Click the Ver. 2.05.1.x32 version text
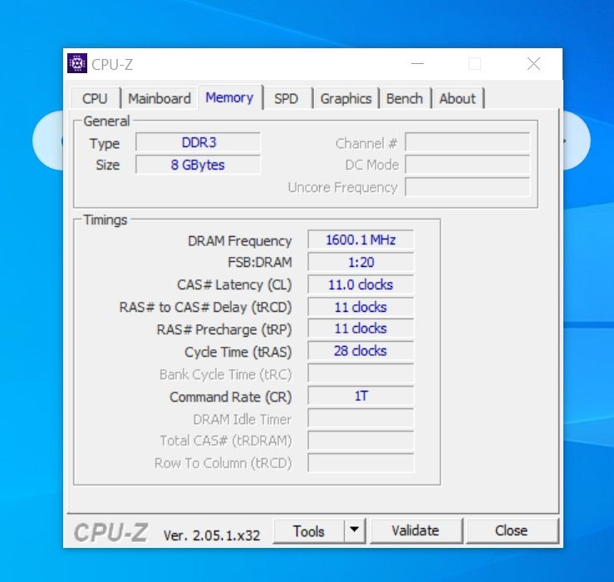Screen dimensions: 614x582 pyautogui.click(x=212, y=535)
